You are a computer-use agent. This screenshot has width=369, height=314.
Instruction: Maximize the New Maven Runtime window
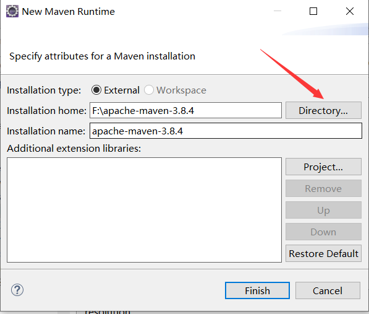point(313,11)
